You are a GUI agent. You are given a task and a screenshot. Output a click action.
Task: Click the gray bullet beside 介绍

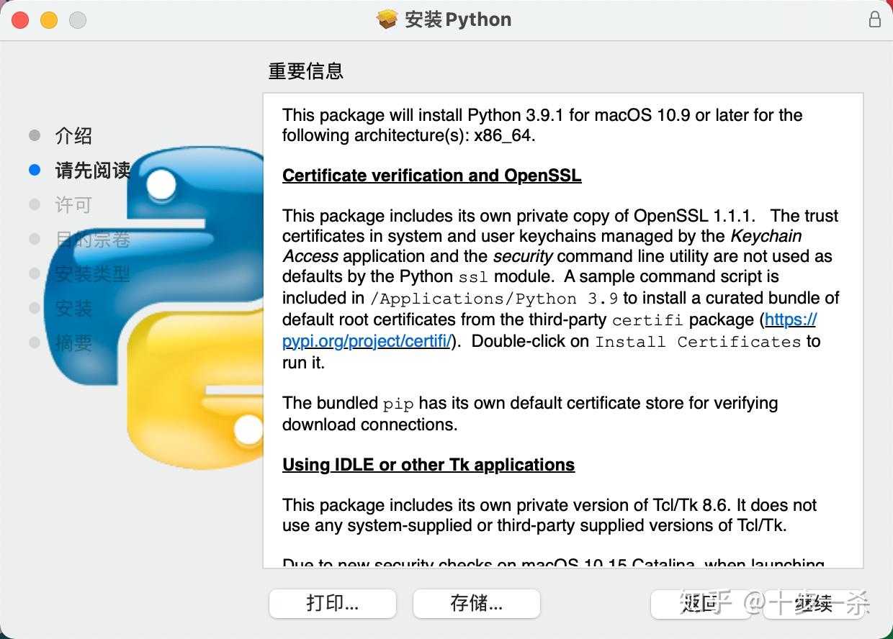(32, 135)
